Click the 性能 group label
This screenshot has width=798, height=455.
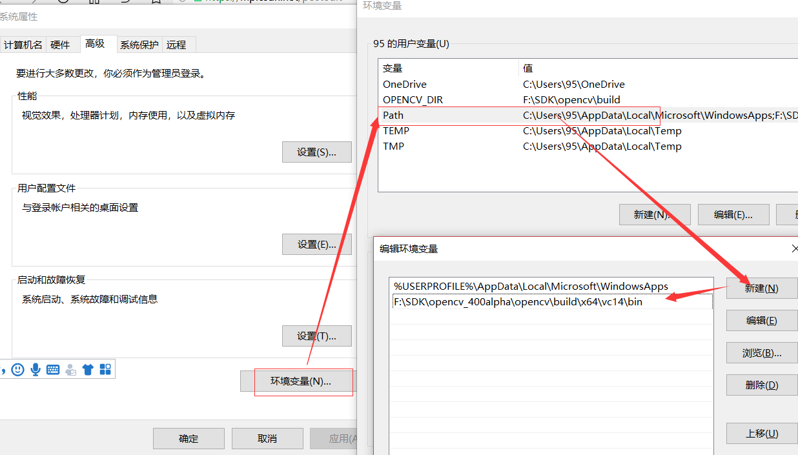pyautogui.click(x=27, y=96)
